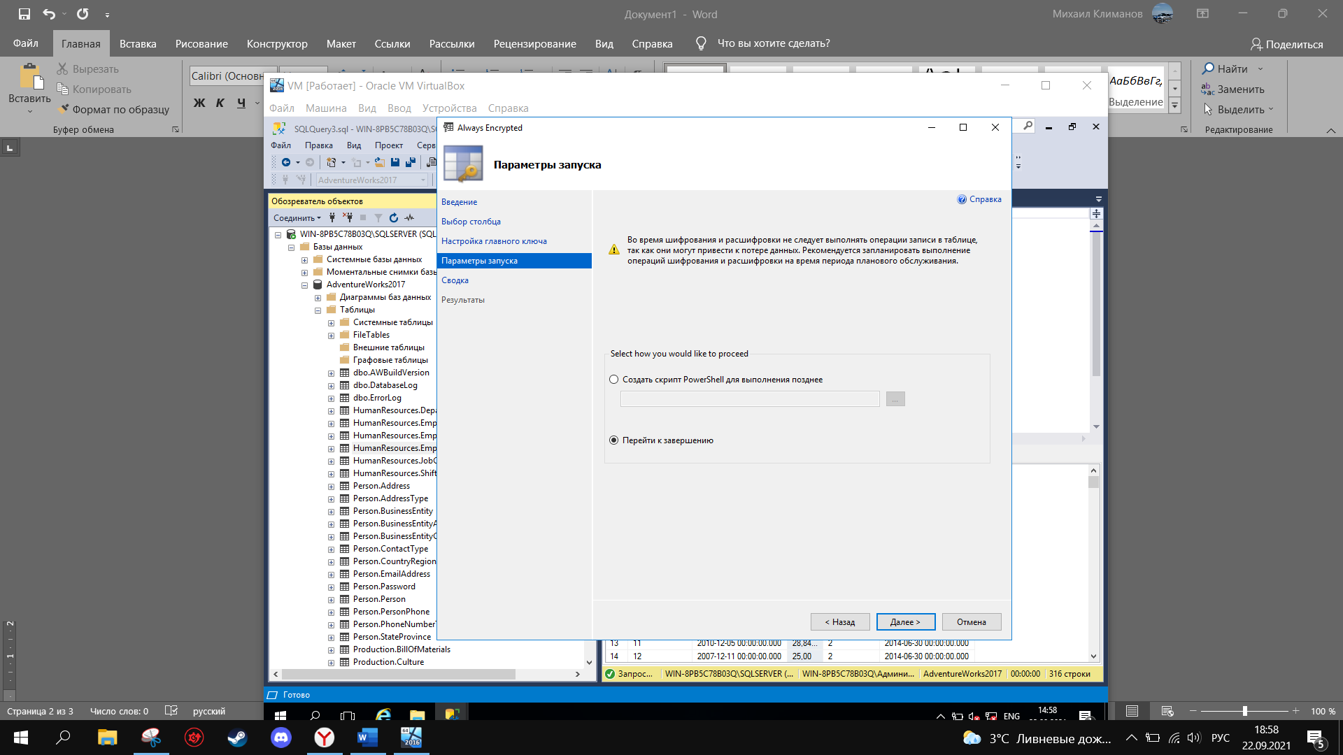Toggle bold Ж formatting in Word
This screenshot has height=755, width=1343.
pos(199,103)
